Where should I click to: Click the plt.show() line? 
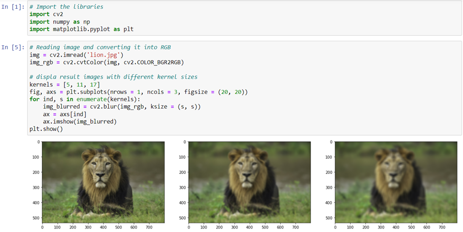click(x=46, y=129)
